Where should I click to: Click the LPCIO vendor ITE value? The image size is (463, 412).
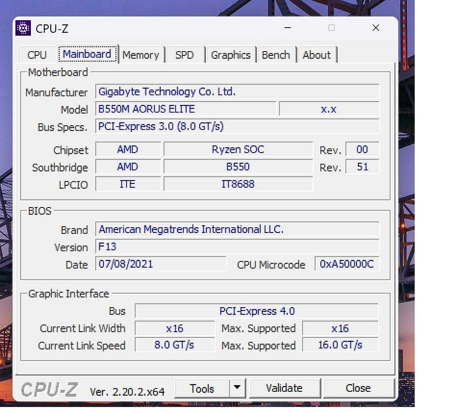tap(127, 184)
